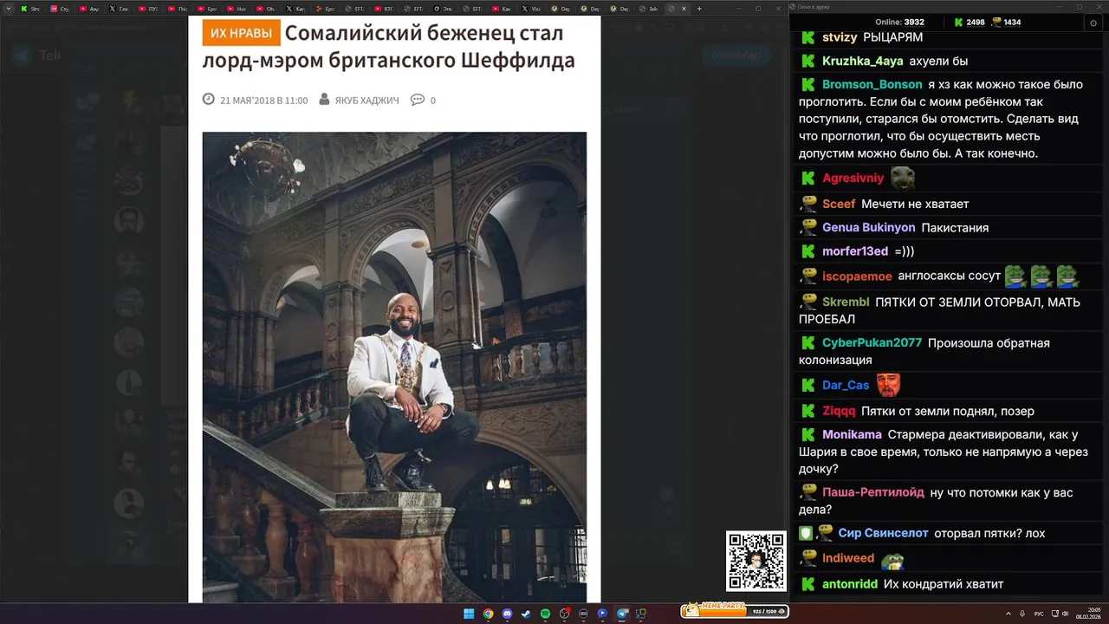The image size is (1109, 624).
Task: Click username Bromson_Bonson in chat
Action: pyautogui.click(x=872, y=84)
